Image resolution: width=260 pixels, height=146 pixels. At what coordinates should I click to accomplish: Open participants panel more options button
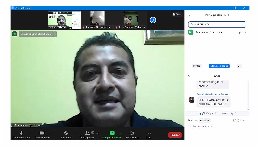(x=239, y=66)
